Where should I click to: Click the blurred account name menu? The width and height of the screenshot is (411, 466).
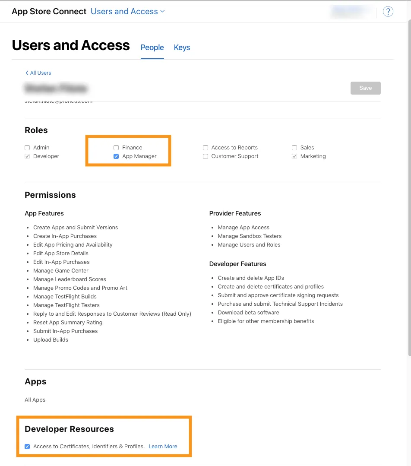[x=350, y=12]
